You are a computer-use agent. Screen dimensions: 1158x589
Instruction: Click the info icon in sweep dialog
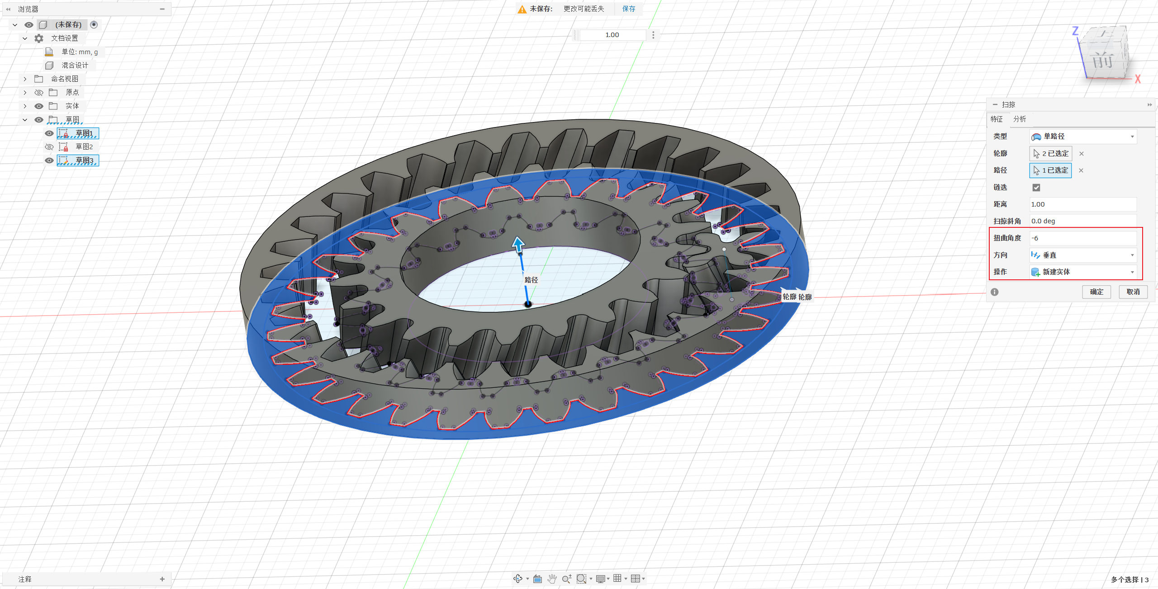(x=994, y=292)
